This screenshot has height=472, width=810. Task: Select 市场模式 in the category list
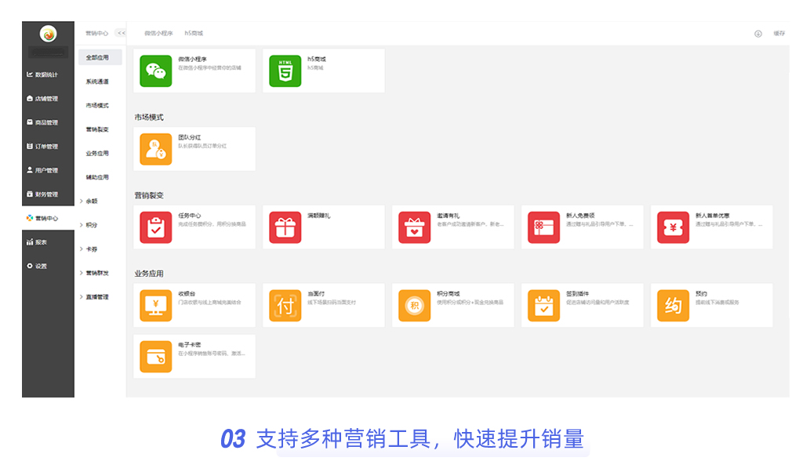tap(97, 105)
